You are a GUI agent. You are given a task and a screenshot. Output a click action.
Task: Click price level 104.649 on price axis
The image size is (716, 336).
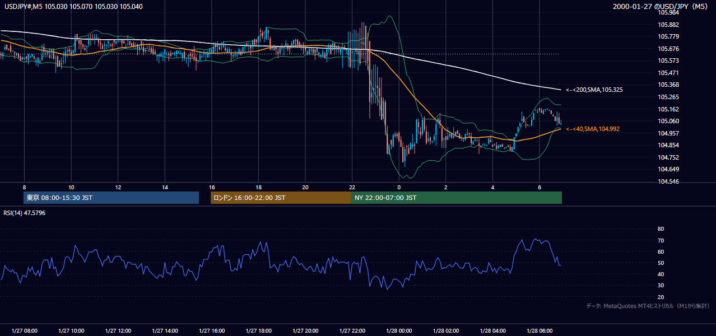(668, 169)
